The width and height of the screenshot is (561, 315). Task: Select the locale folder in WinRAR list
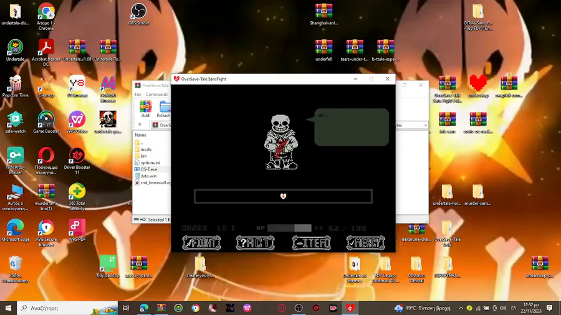[146, 149]
